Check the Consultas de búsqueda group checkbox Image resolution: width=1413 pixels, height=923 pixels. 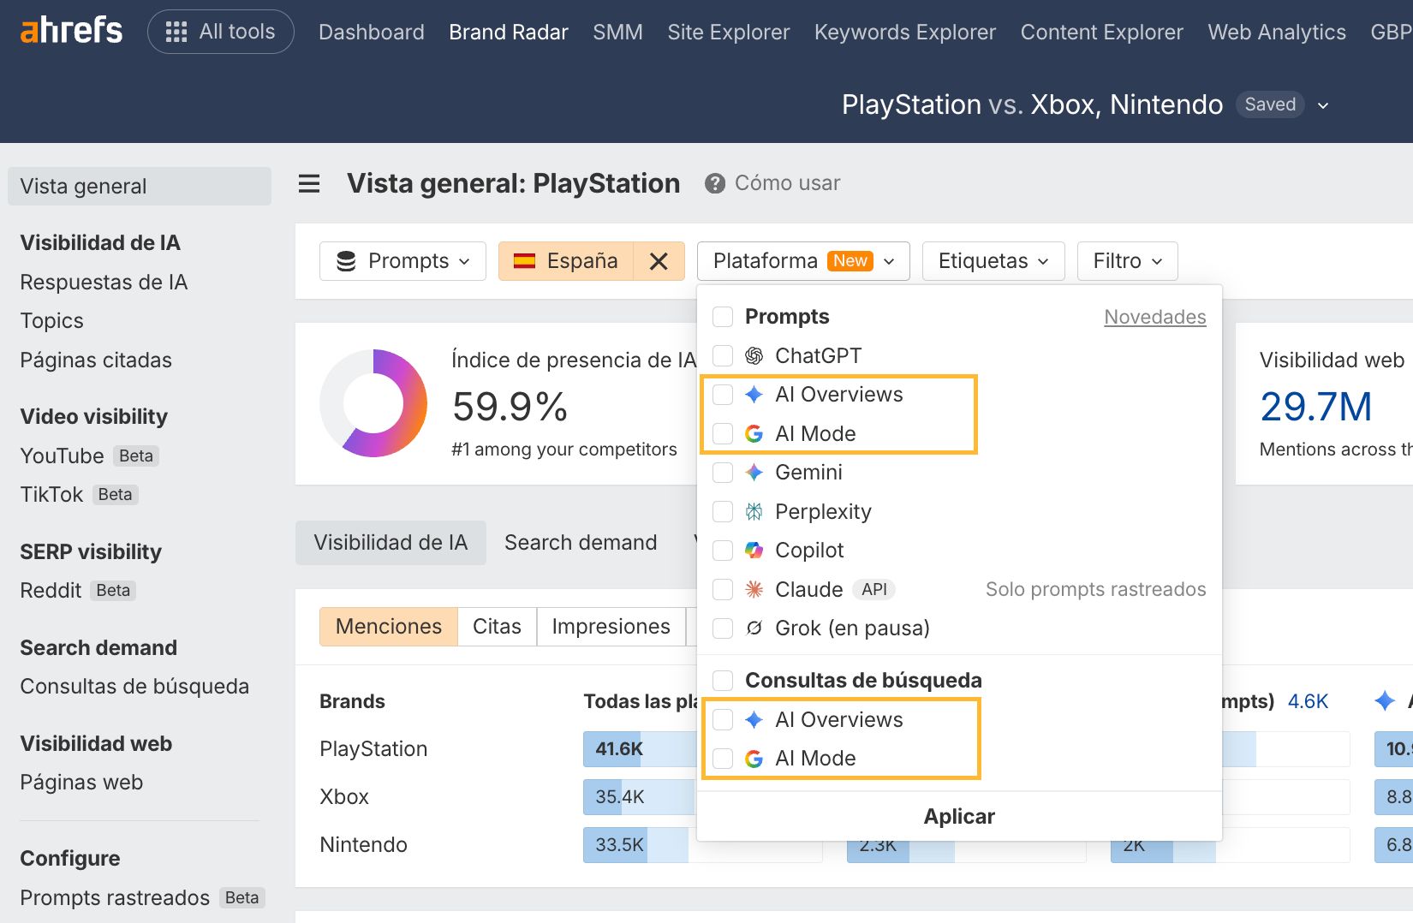pos(723,681)
